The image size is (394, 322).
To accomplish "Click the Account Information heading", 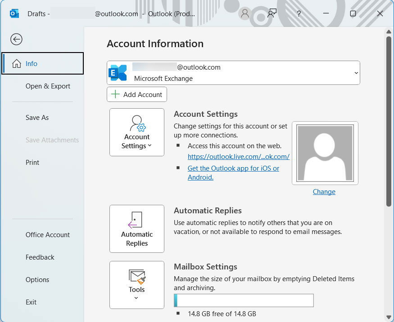I will pos(155,44).
